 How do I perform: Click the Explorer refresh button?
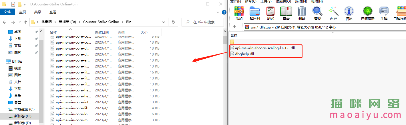click(173, 22)
